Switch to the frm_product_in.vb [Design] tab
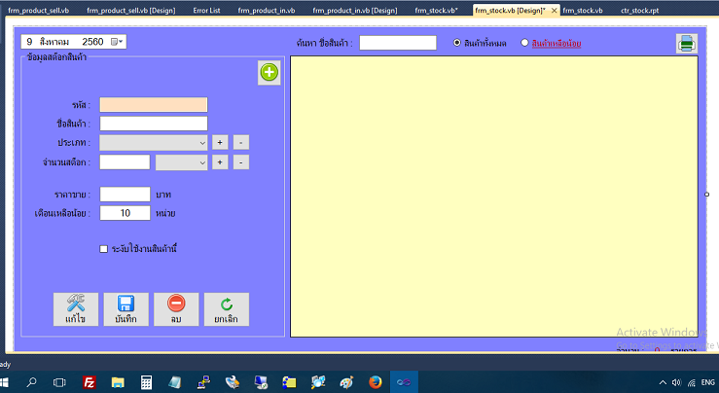Viewport: 719px width, 393px height. click(355, 10)
